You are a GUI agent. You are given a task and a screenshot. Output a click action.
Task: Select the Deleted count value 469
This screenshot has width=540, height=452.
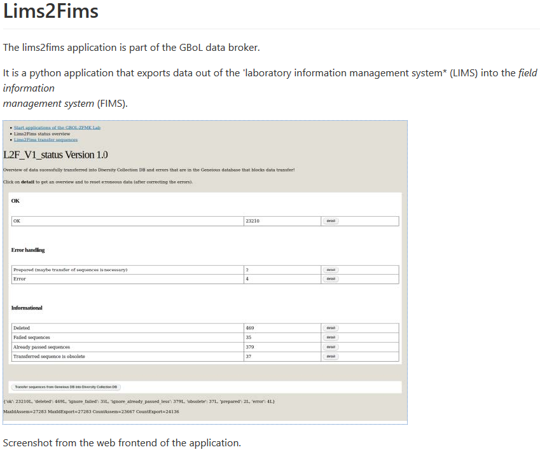click(250, 328)
